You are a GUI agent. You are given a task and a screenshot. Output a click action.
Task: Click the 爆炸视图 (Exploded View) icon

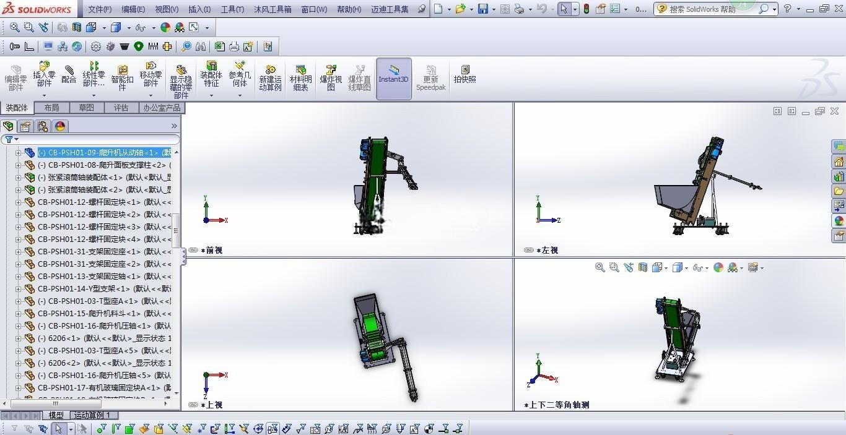point(331,78)
